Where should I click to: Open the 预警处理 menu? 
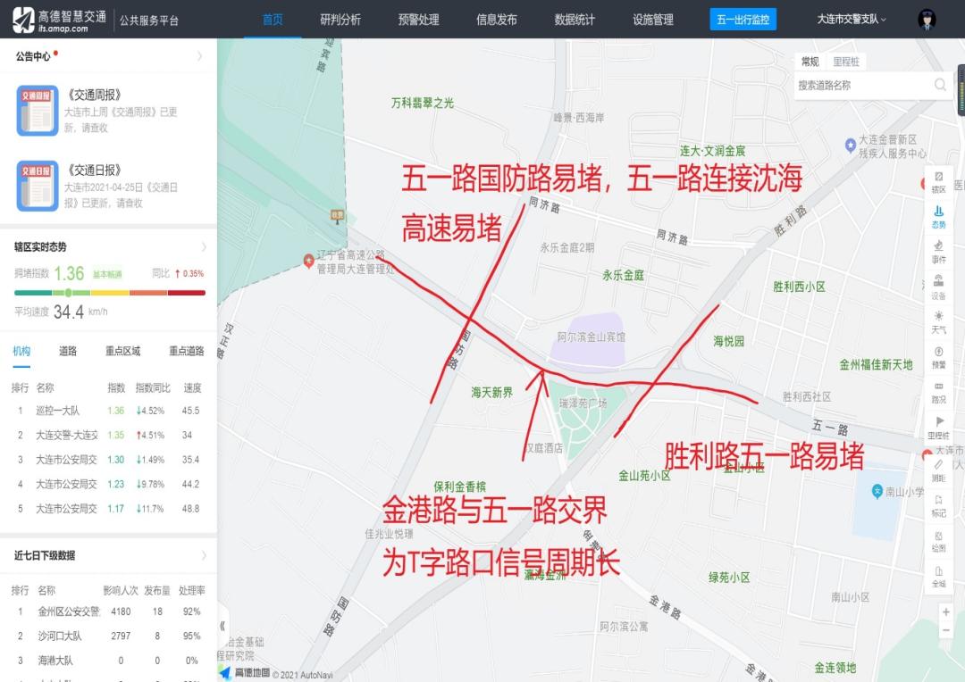coord(418,20)
